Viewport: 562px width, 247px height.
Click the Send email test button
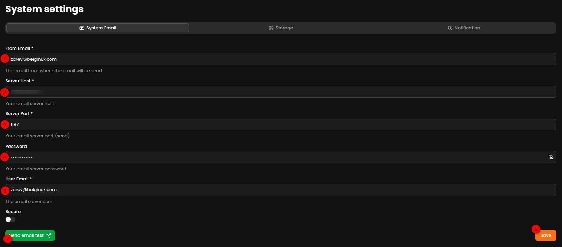coord(30,235)
